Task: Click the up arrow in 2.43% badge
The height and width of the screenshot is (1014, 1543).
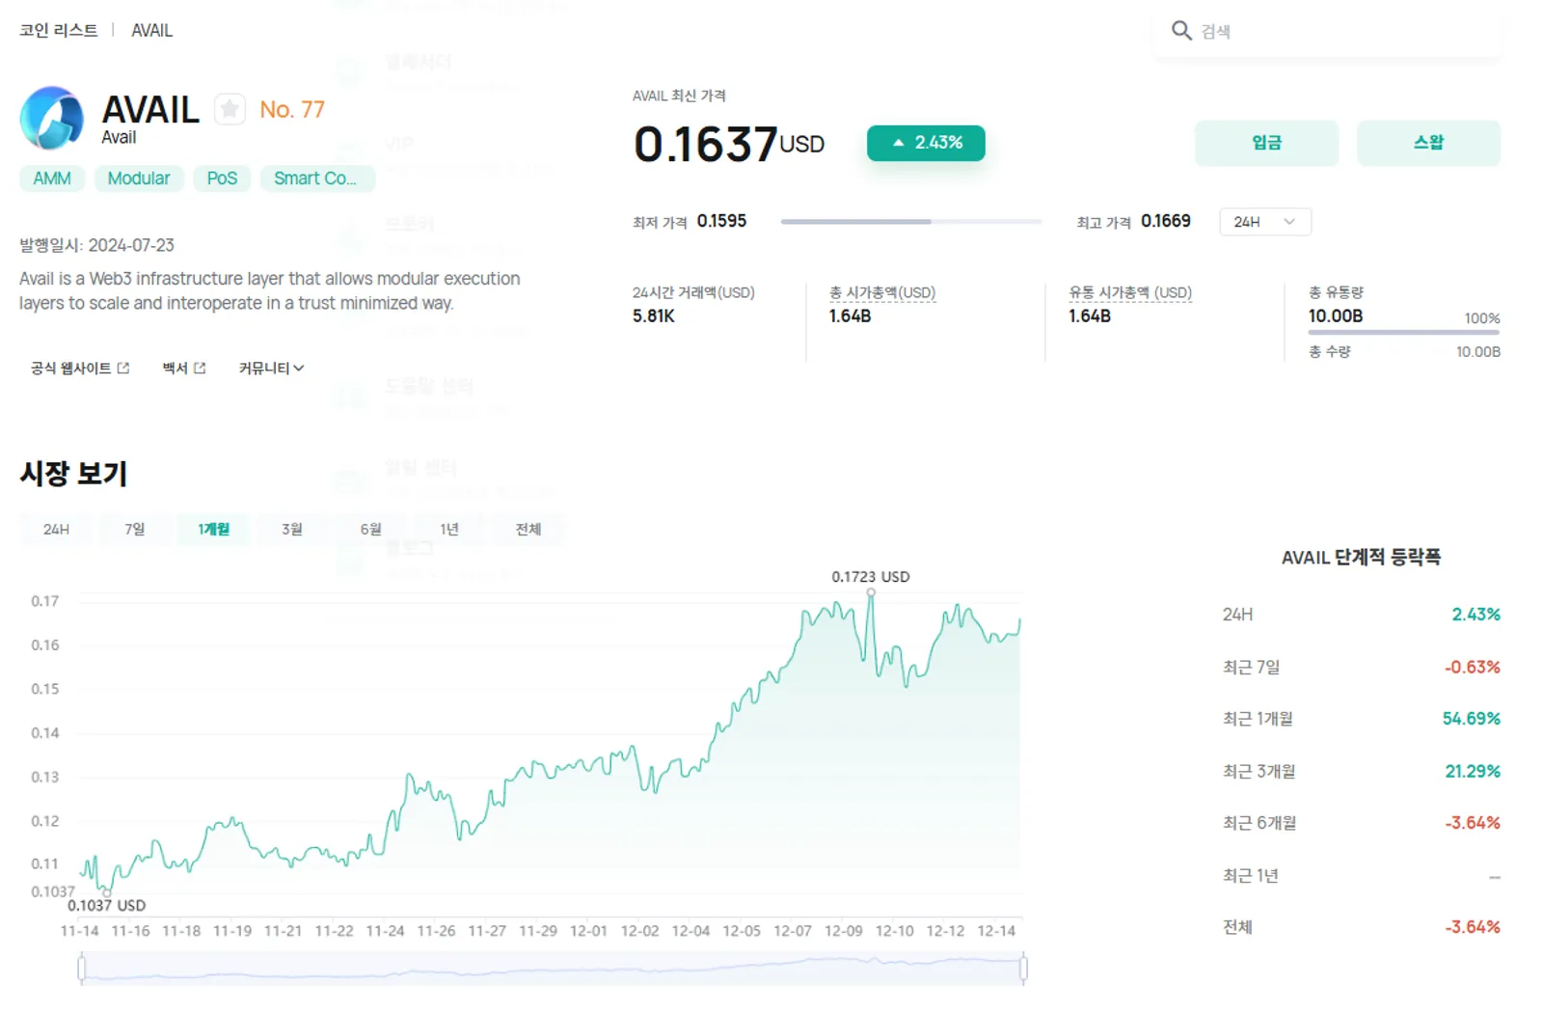Action: (x=898, y=143)
